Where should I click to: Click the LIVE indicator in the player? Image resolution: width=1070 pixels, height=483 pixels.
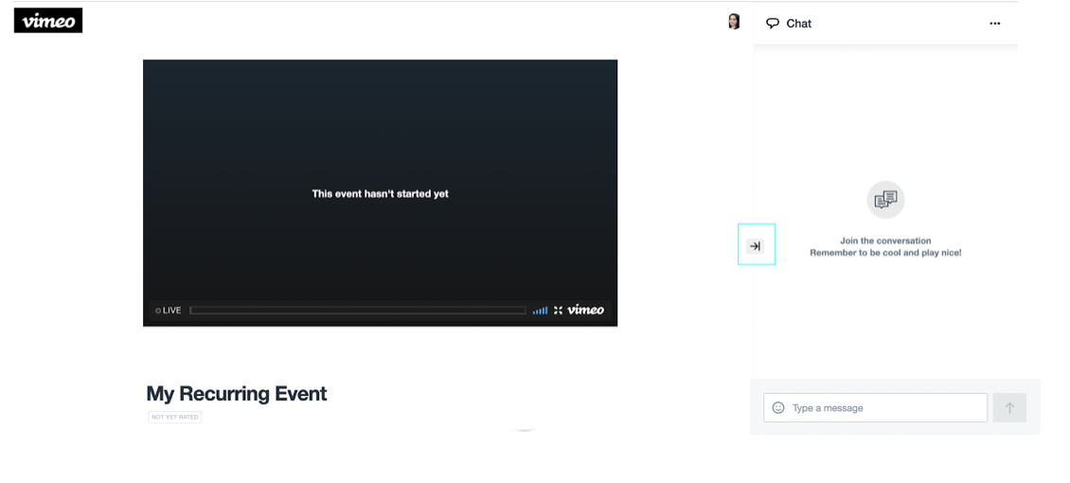tap(168, 311)
